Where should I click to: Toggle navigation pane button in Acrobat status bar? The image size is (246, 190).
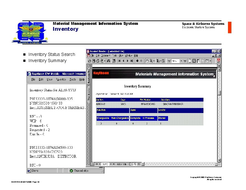[x=93, y=164]
